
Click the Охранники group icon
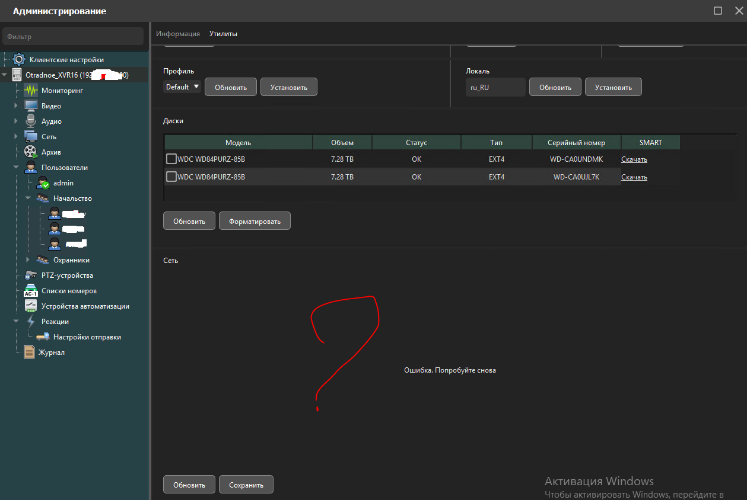coord(43,260)
